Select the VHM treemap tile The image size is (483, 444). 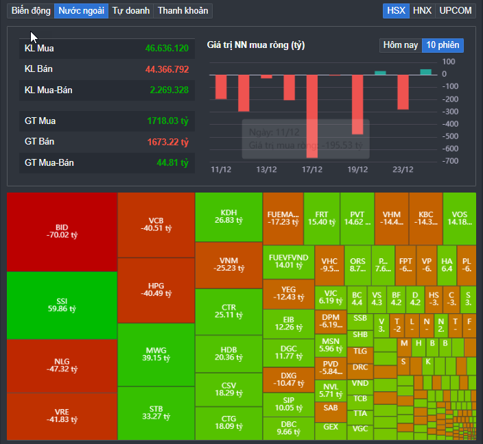coord(392,219)
